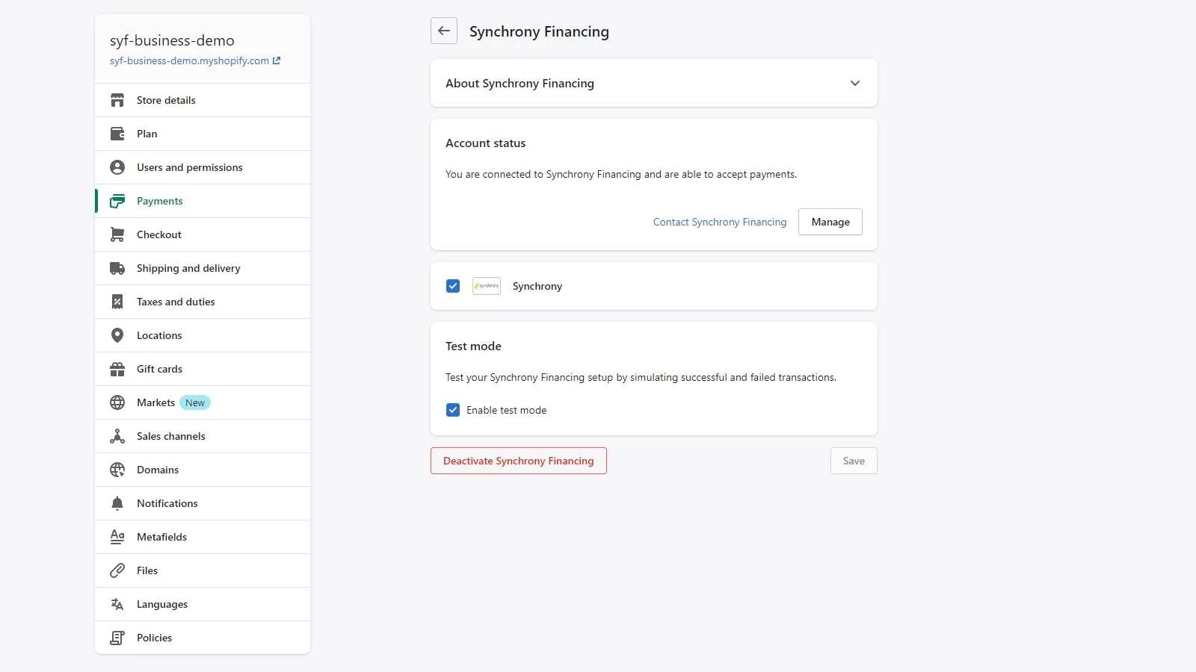Uncheck the Synchrony payment method checkbox

tap(453, 286)
